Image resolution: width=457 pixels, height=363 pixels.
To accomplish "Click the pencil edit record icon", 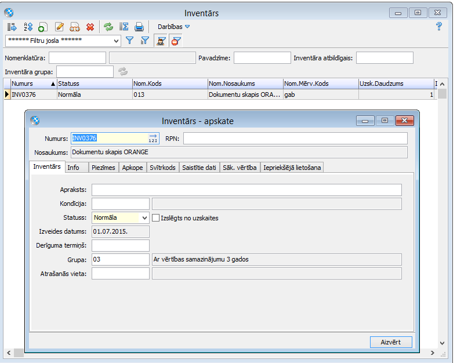I will 60,27.
